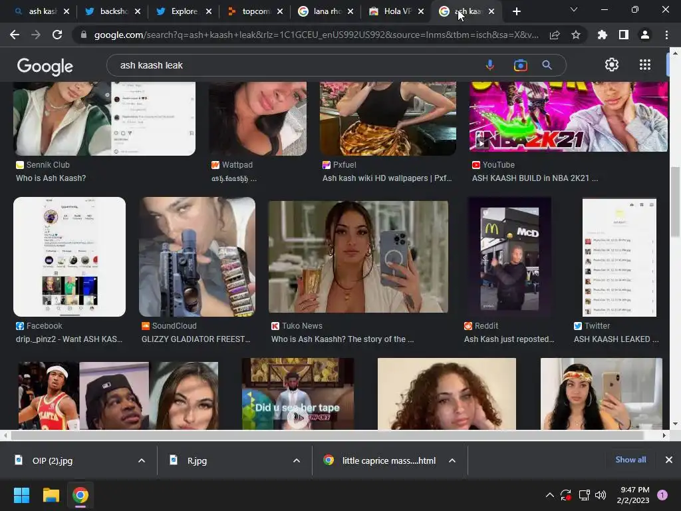Reload the current page
This screenshot has height=511, width=681.
click(57, 35)
